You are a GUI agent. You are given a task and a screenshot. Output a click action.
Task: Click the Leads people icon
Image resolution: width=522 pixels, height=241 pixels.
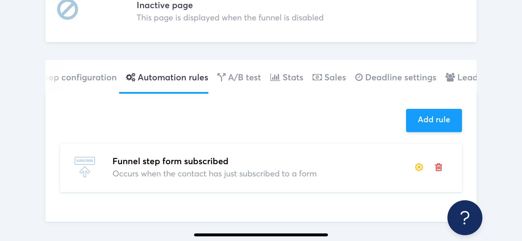pos(450,77)
